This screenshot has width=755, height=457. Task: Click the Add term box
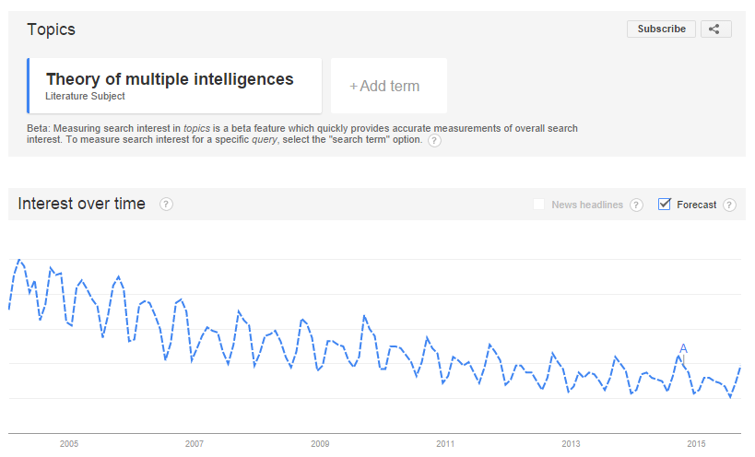point(389,86)
